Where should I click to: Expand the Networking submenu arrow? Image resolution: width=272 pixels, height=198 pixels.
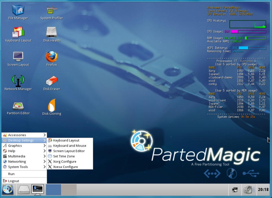44,161
